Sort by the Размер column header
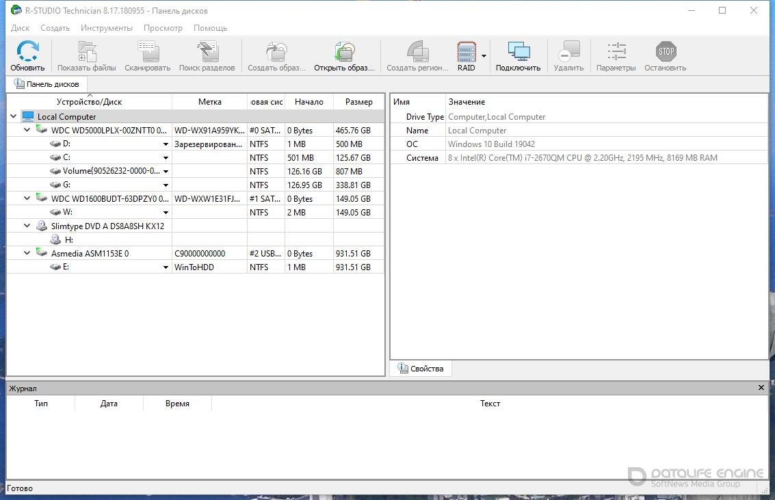The image size is (775, 500). 358,102
